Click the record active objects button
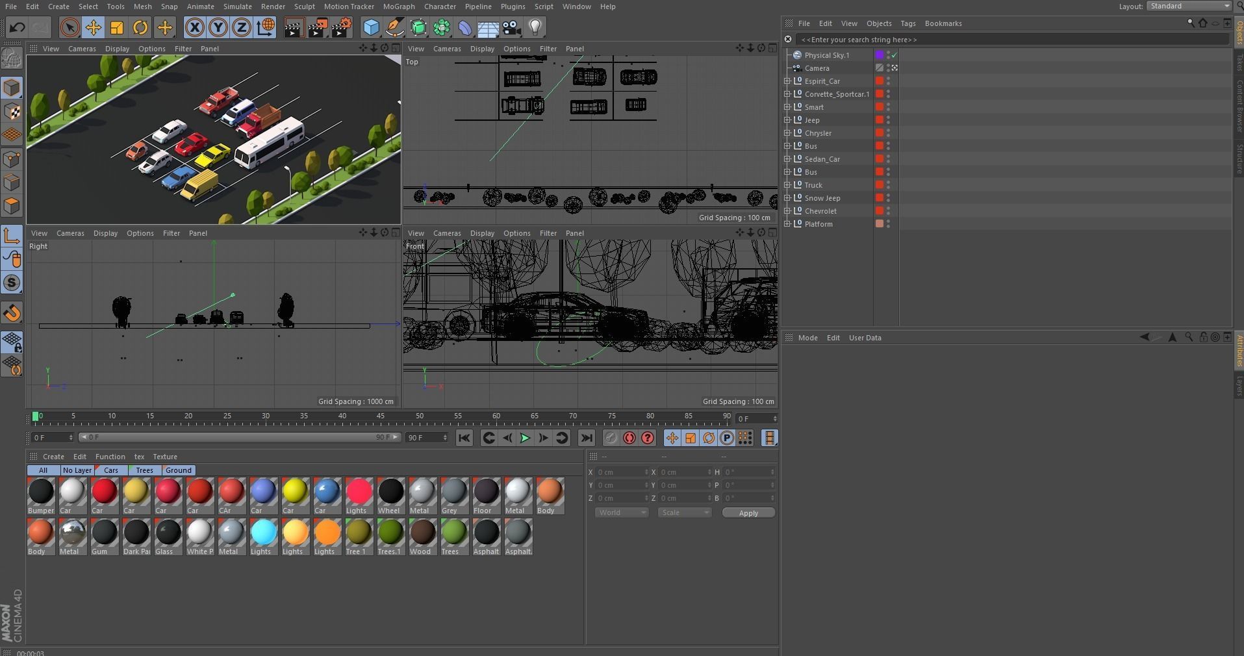Image resolution: width=1244 pixels, height=656 pixels. 611,438
